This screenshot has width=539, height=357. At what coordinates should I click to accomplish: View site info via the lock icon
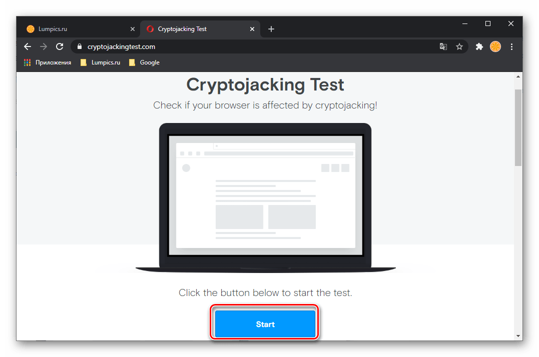click(x=80, y=46)
